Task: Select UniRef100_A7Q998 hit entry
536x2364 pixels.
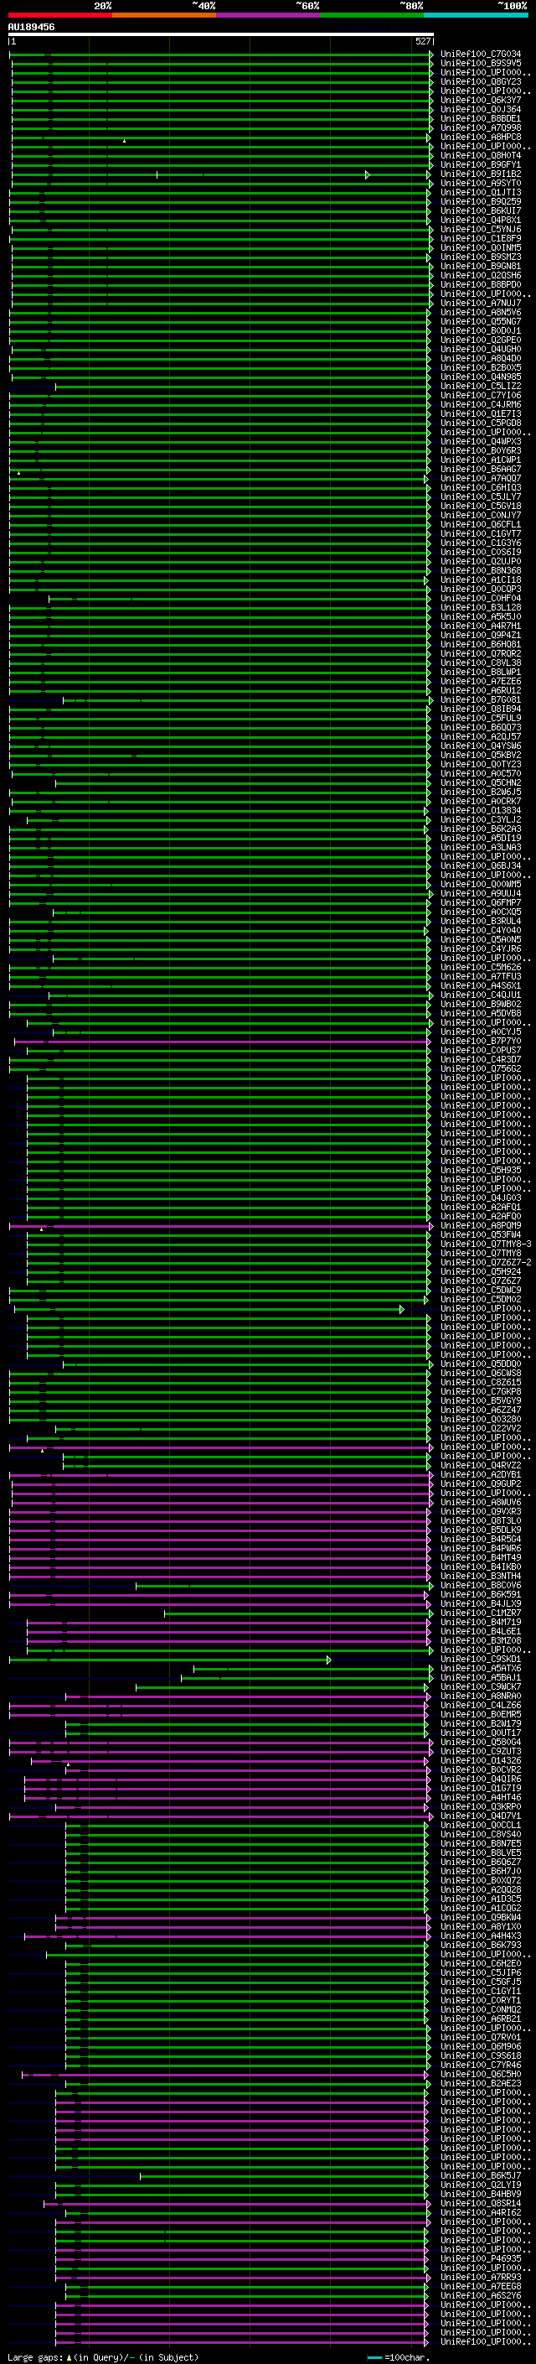Action: [481, 127]
